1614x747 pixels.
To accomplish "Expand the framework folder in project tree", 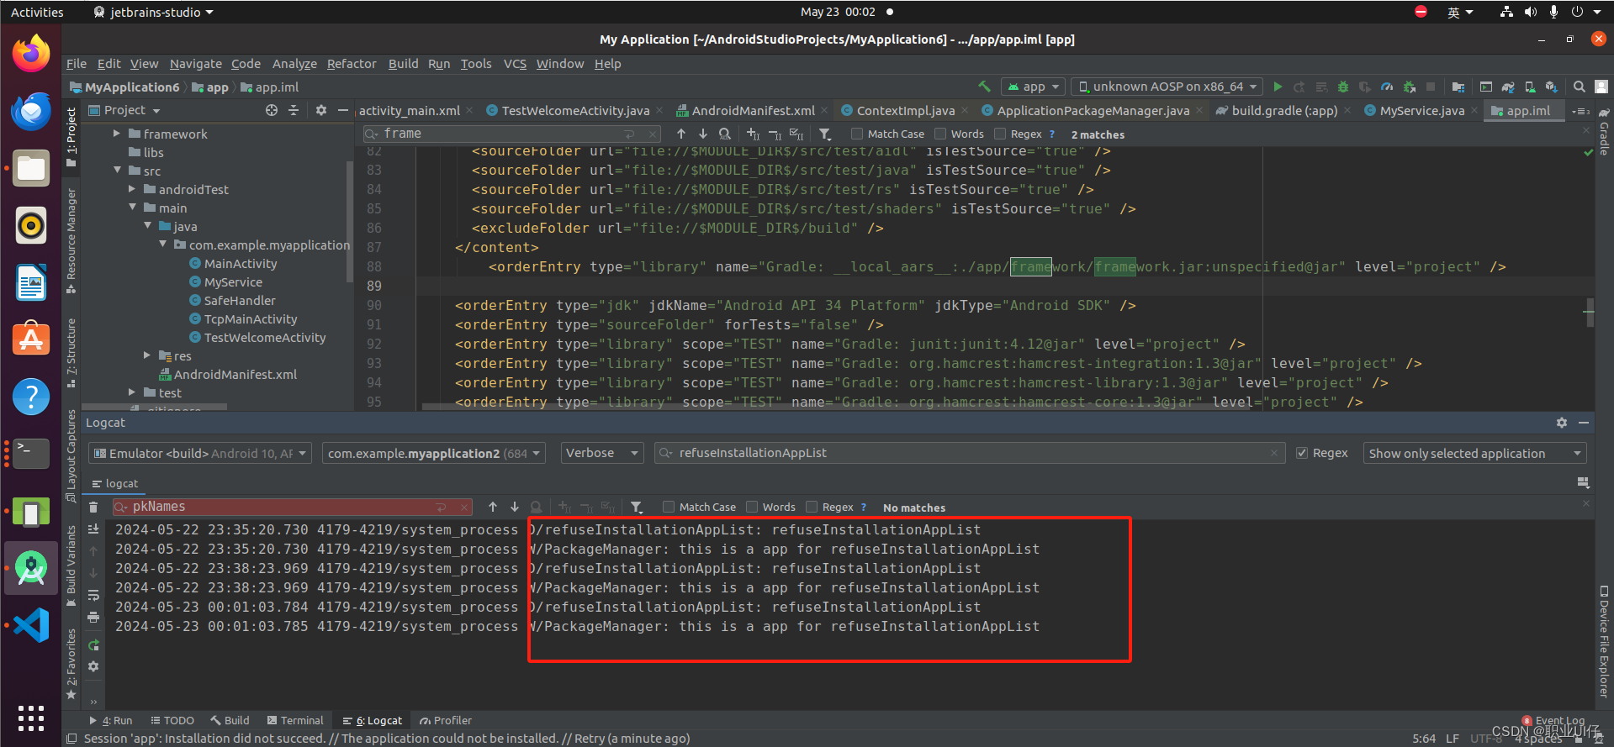I will pyautogui.click(x=117, y=134).
